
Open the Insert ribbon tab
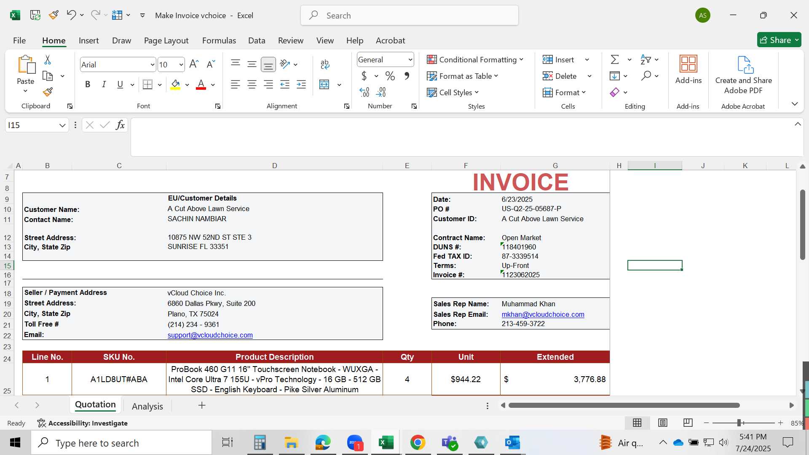tap(88, 40)
